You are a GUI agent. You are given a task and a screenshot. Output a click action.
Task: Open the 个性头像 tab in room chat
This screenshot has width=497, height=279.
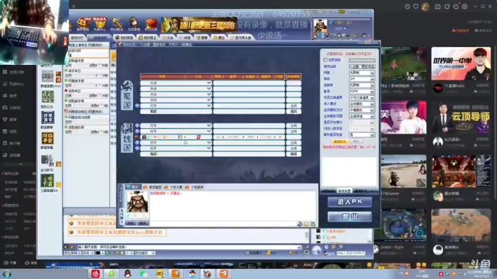(x=173, y=187)
